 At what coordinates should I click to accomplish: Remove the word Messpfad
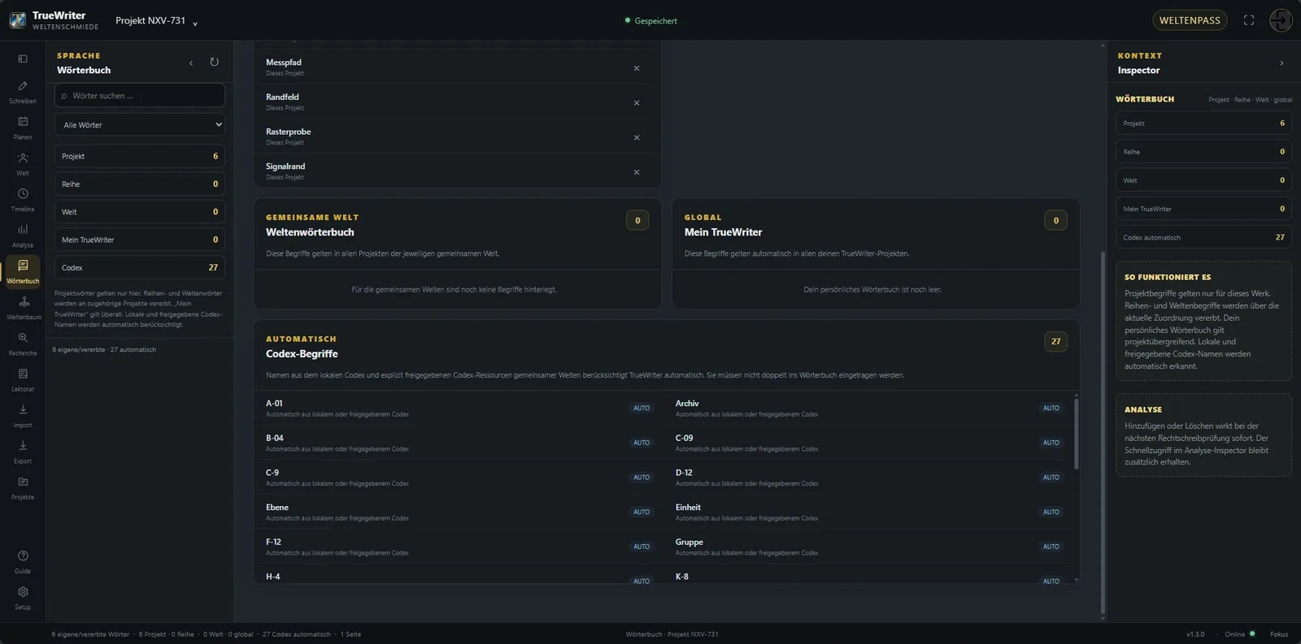coord(637,68)
